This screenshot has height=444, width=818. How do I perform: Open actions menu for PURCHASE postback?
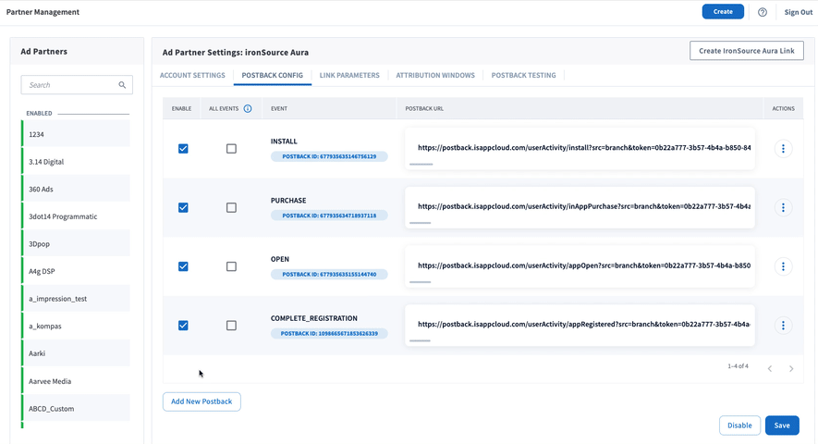(783, 208)
